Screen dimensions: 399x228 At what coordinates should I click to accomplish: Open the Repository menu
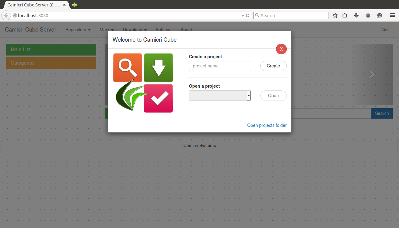point(78,30)
